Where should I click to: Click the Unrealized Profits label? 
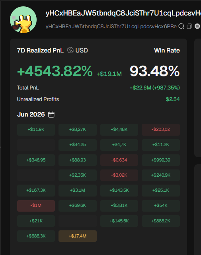pos(38,99)
